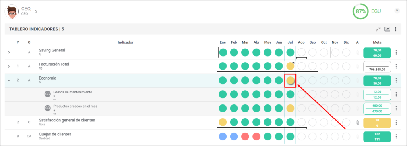Click attachment paperclip on Facturación Total row
Viewport: 407px width, 146px height.
(357, 66)
